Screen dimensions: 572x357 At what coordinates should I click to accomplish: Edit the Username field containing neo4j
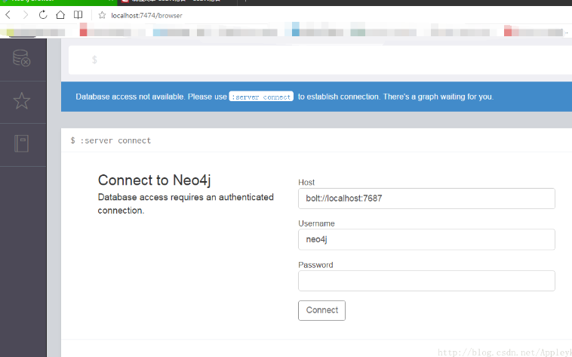click(426, 239)
